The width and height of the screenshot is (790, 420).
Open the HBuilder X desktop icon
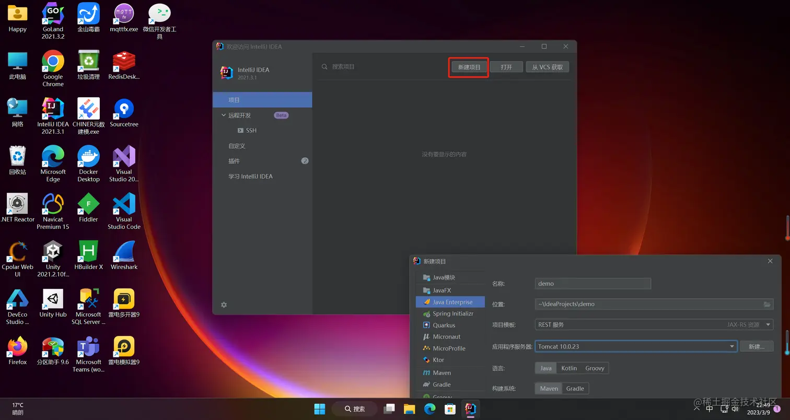click(x=88, y=255)
